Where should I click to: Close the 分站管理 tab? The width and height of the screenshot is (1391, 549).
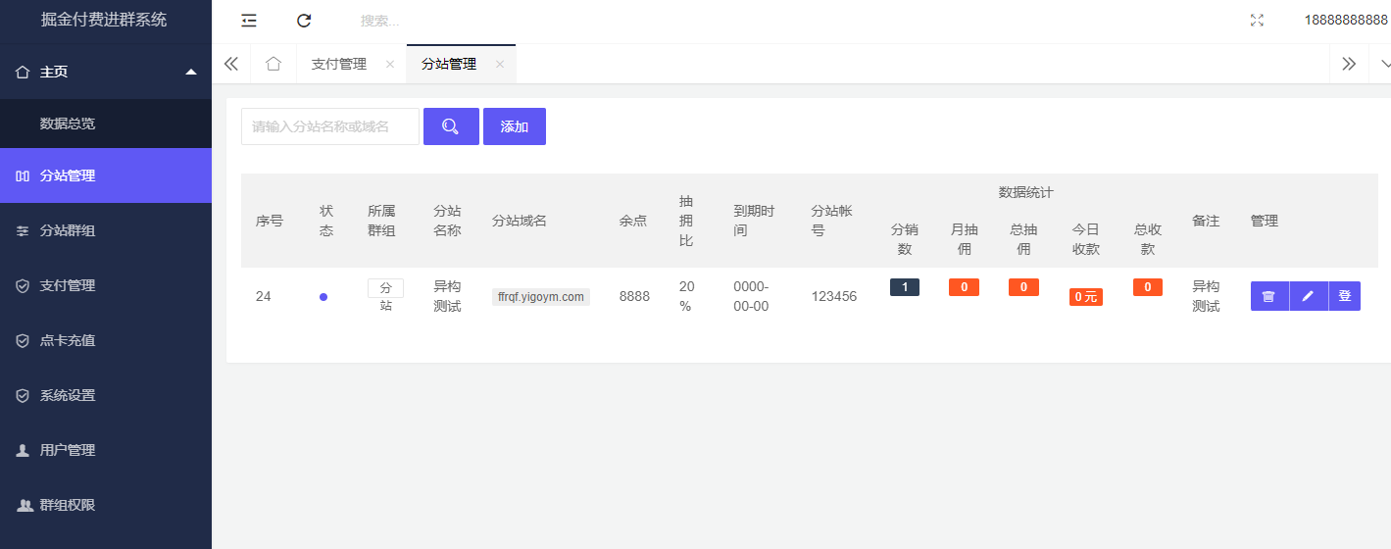500,64
